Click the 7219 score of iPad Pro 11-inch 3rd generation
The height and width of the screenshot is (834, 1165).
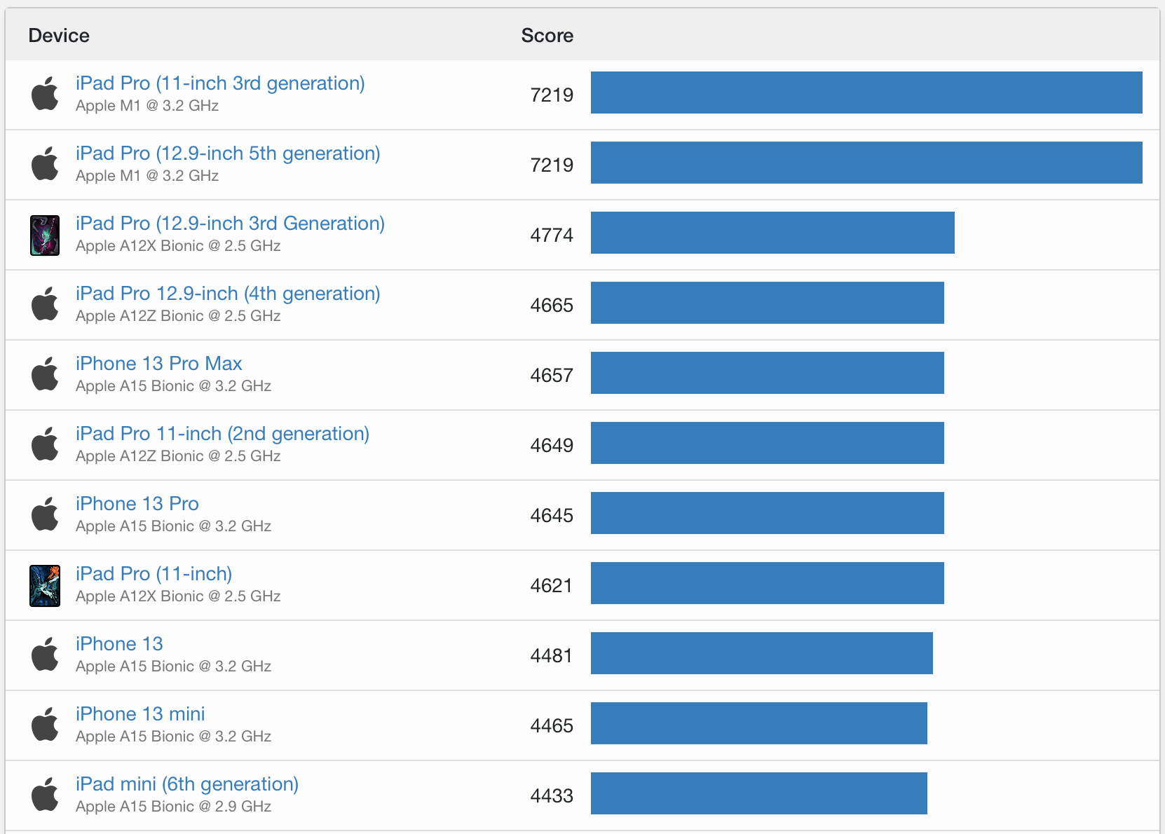click(552, 95)
